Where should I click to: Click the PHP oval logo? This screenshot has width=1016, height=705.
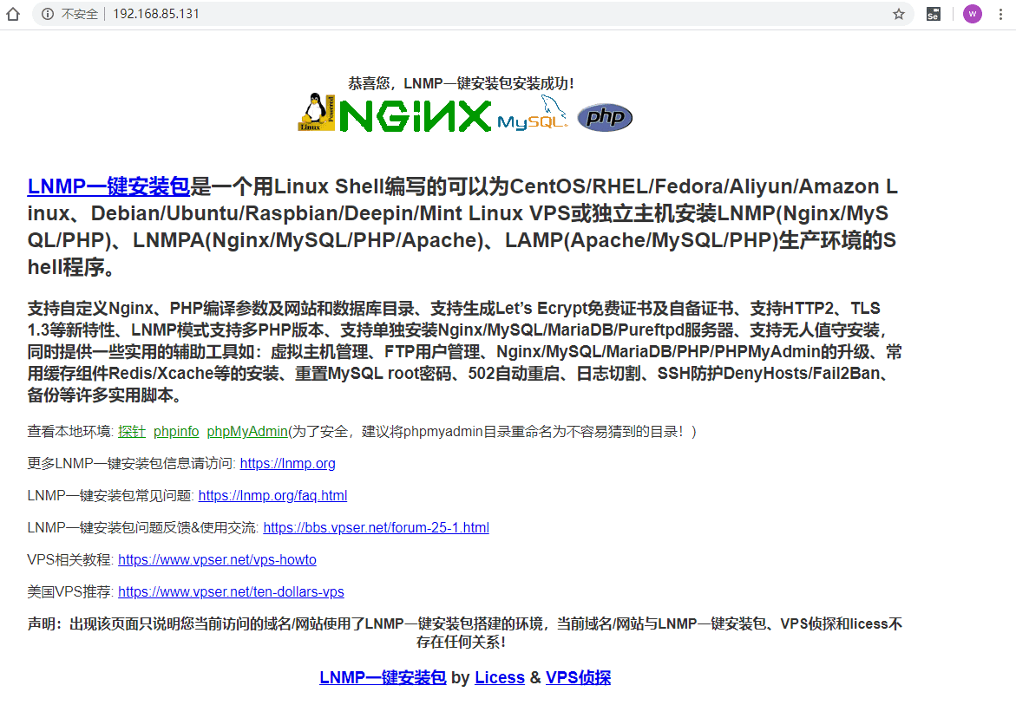605,117
